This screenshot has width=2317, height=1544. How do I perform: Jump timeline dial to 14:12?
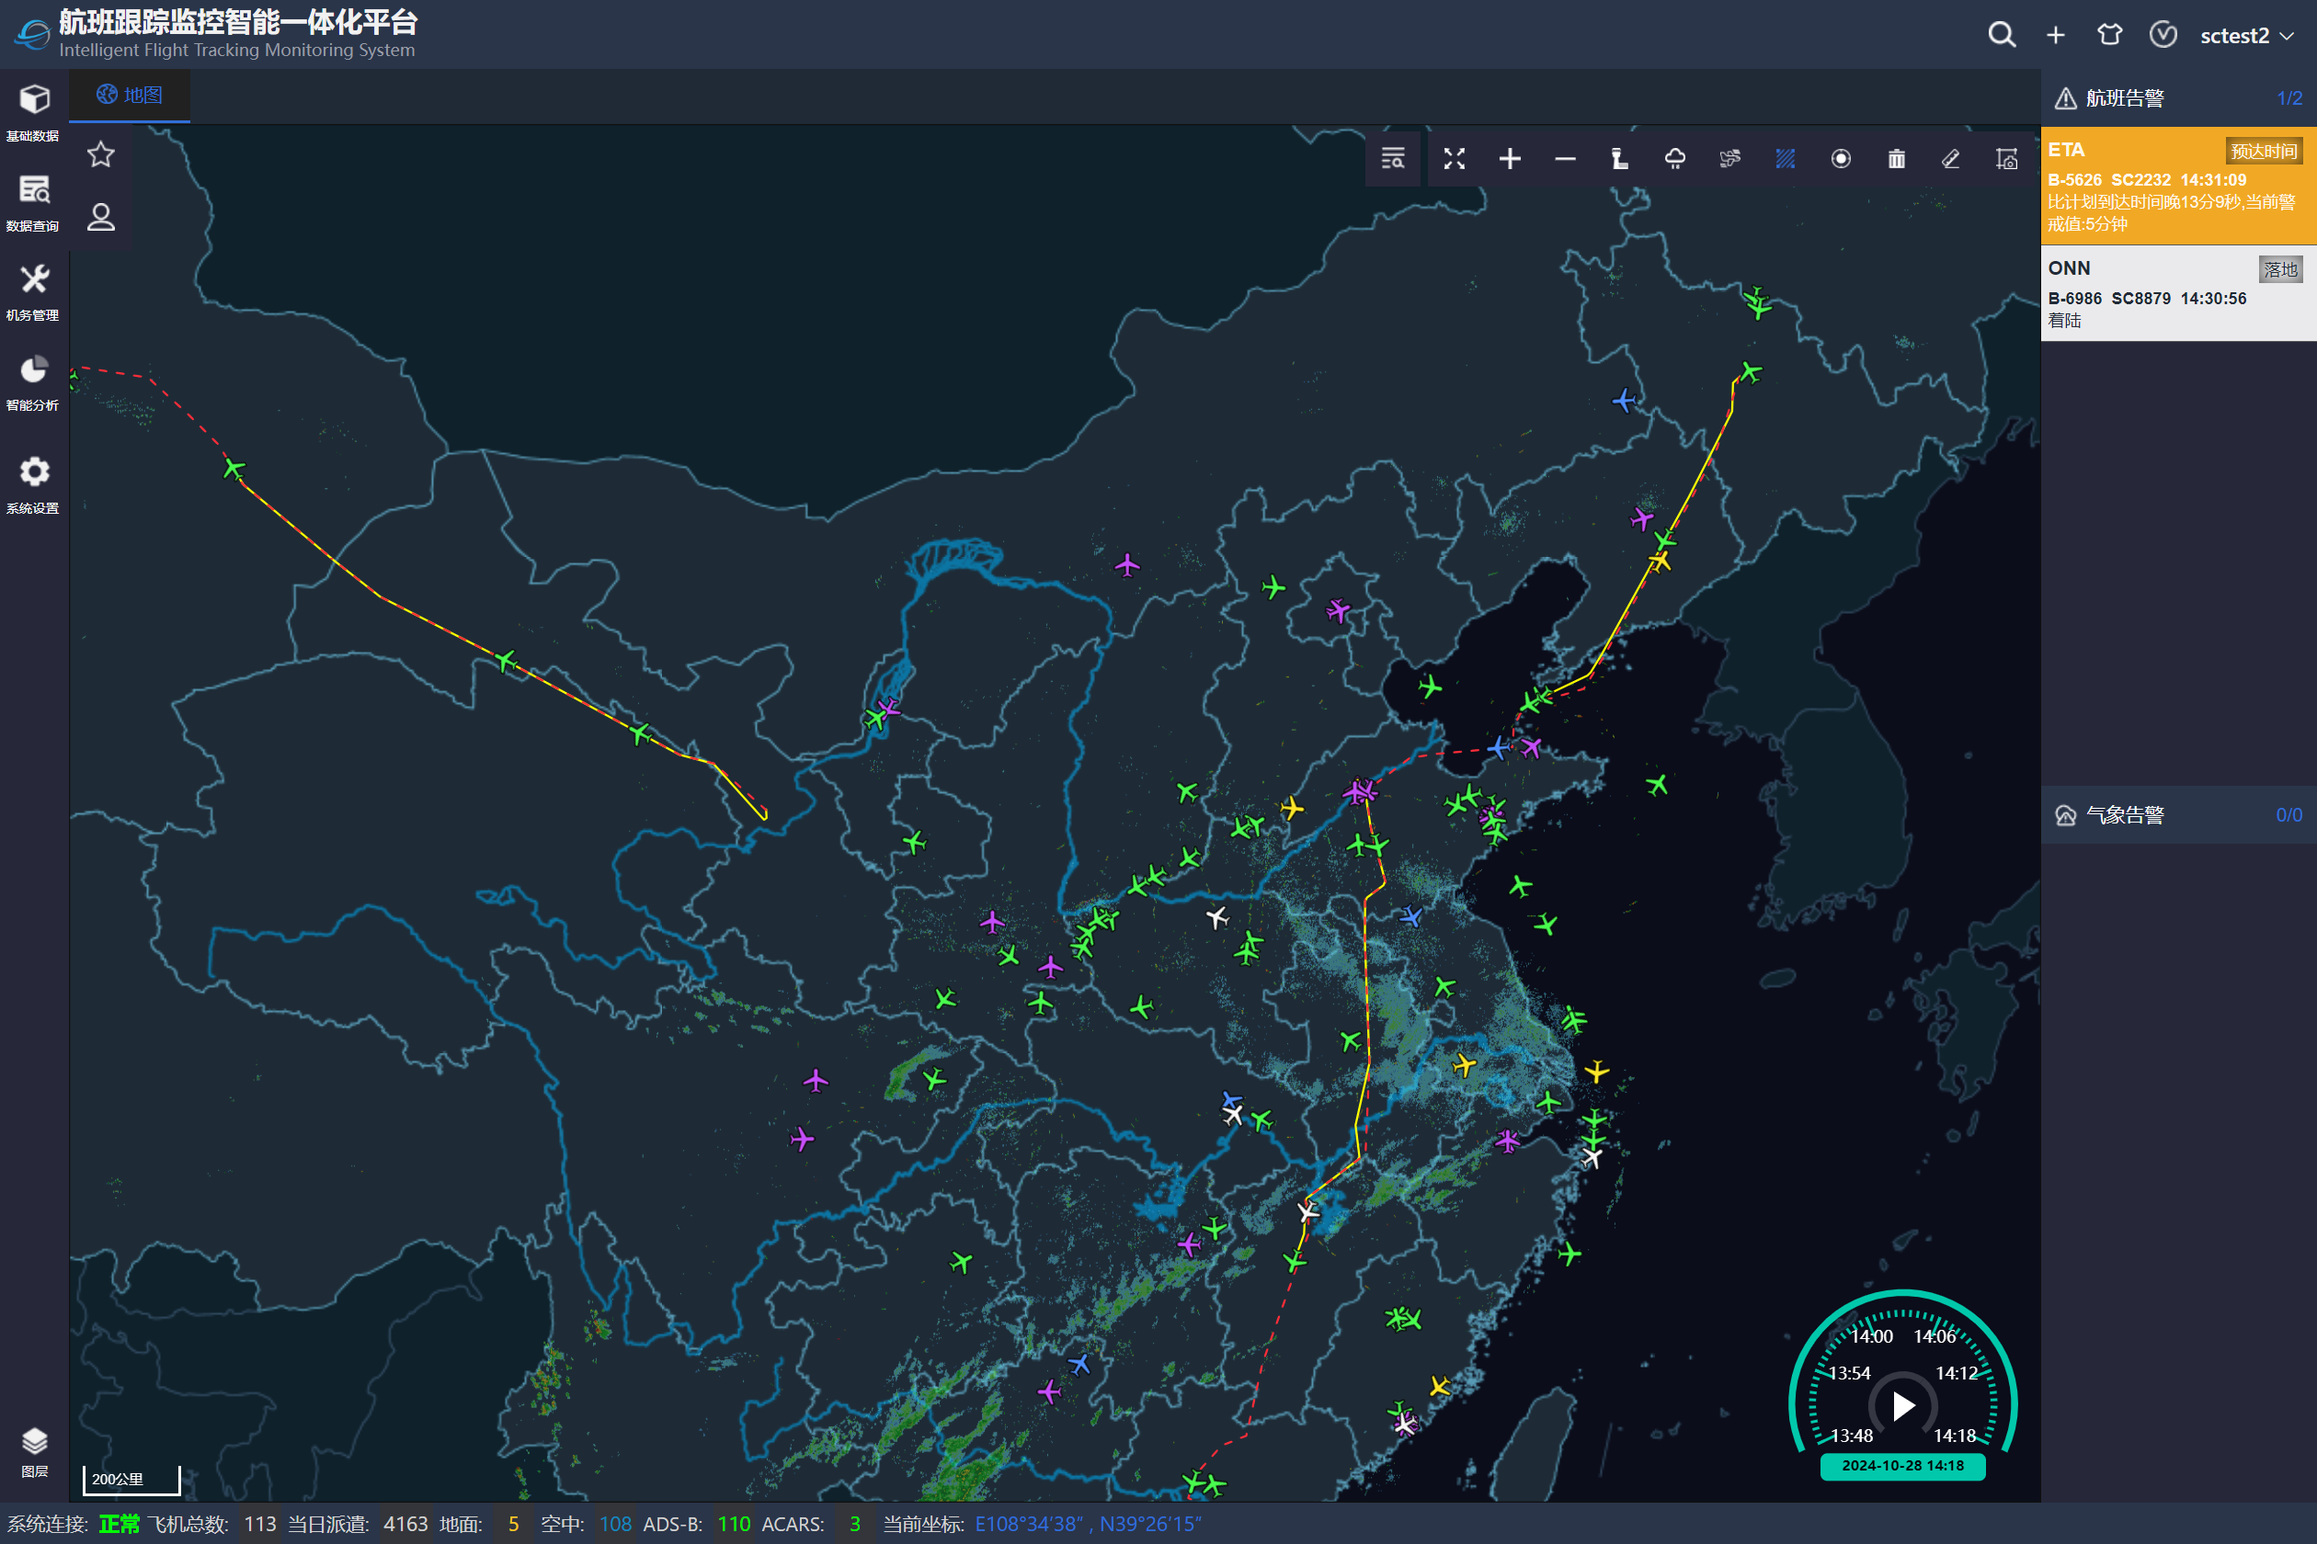[x=1956, y=1373]
